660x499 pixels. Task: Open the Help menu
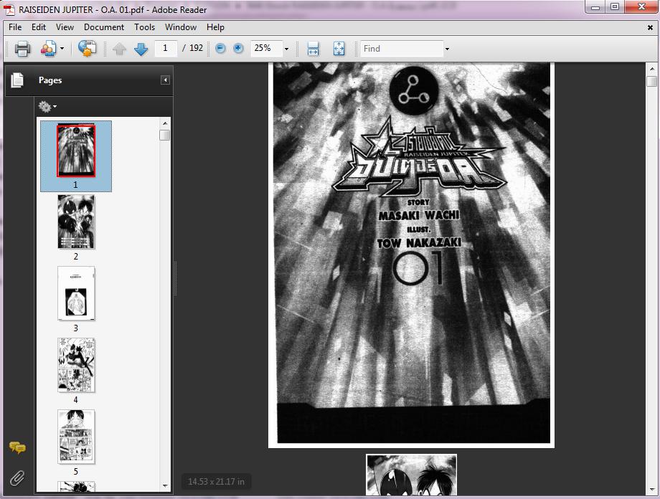pyautogui.click(x=215, y=27)
